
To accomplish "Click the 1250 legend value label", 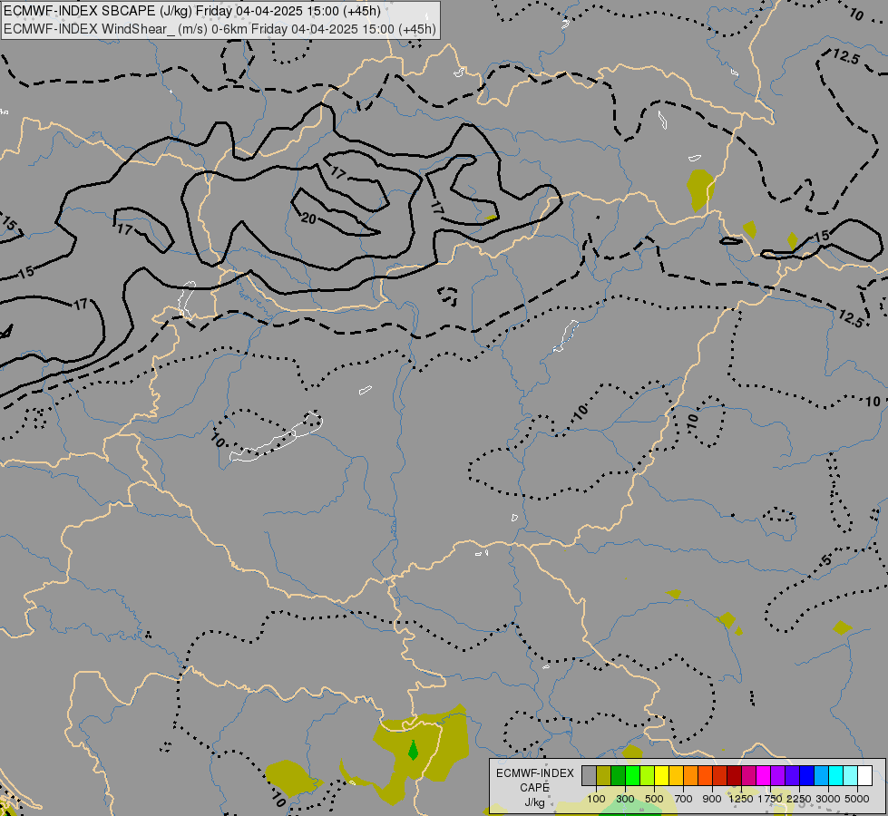I will [741, 799].
